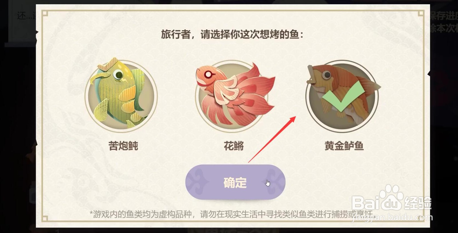Click the 保存进度 text behind the dialog

click(x=443, y=16)
